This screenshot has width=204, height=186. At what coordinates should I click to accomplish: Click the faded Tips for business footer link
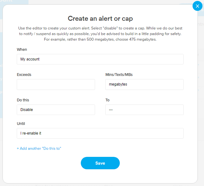[51, 185]
